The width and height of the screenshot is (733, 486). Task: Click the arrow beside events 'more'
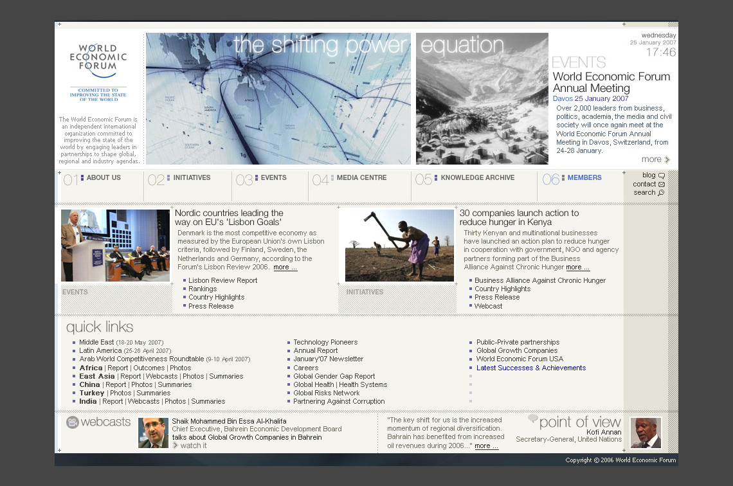point(667,160)
